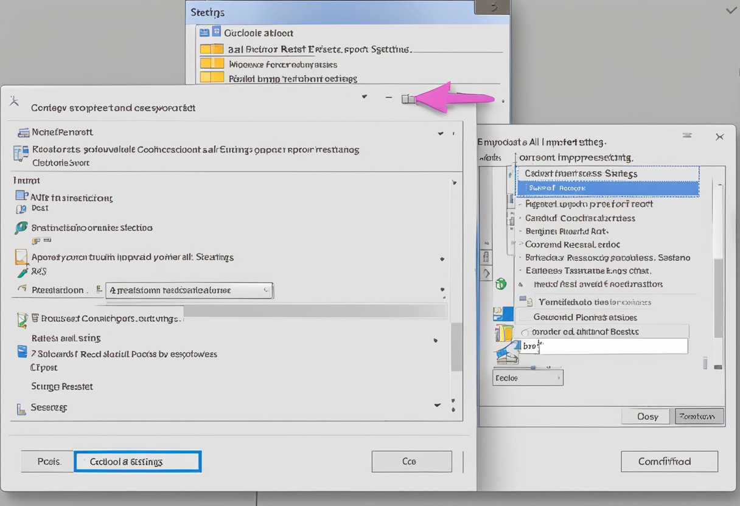Image resolution: width=740 pixels, height=506 pixels.
Task: Open the "Eeclos" dropdown in right dialog
Action: click(527, 378)
